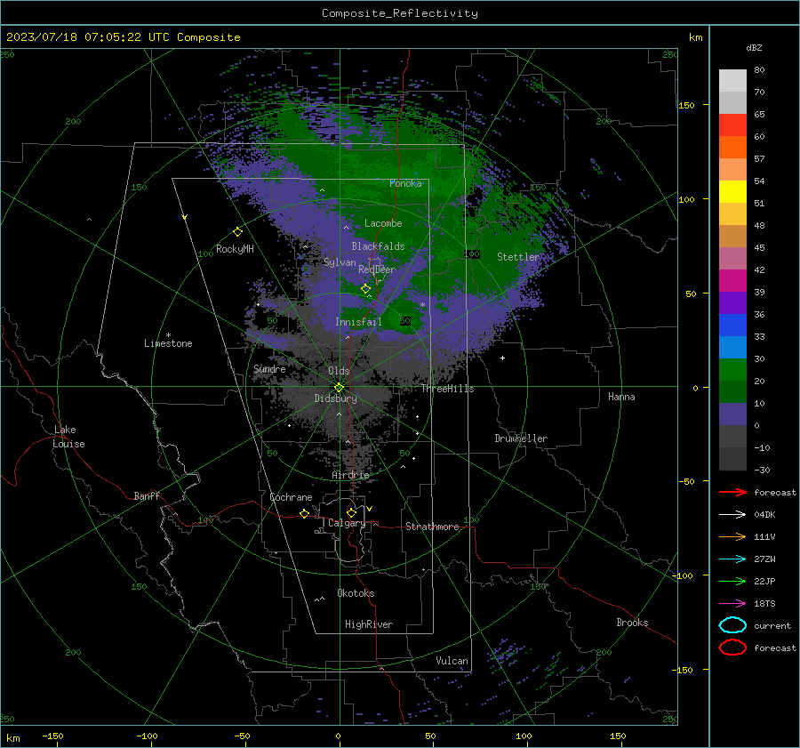
Task: Click the Okotoks city label
Action: 356,593
